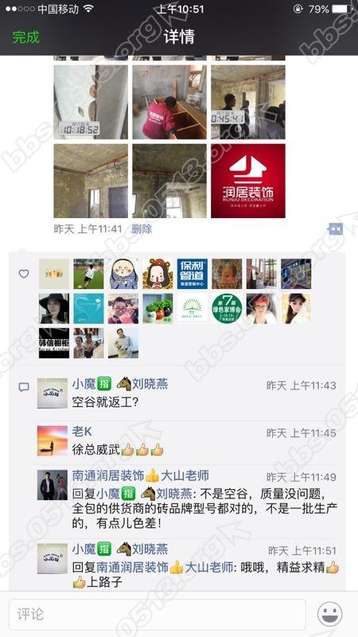Open the 韩信橱柜 black avatar
358x637 pixels.
coord(54,343)
